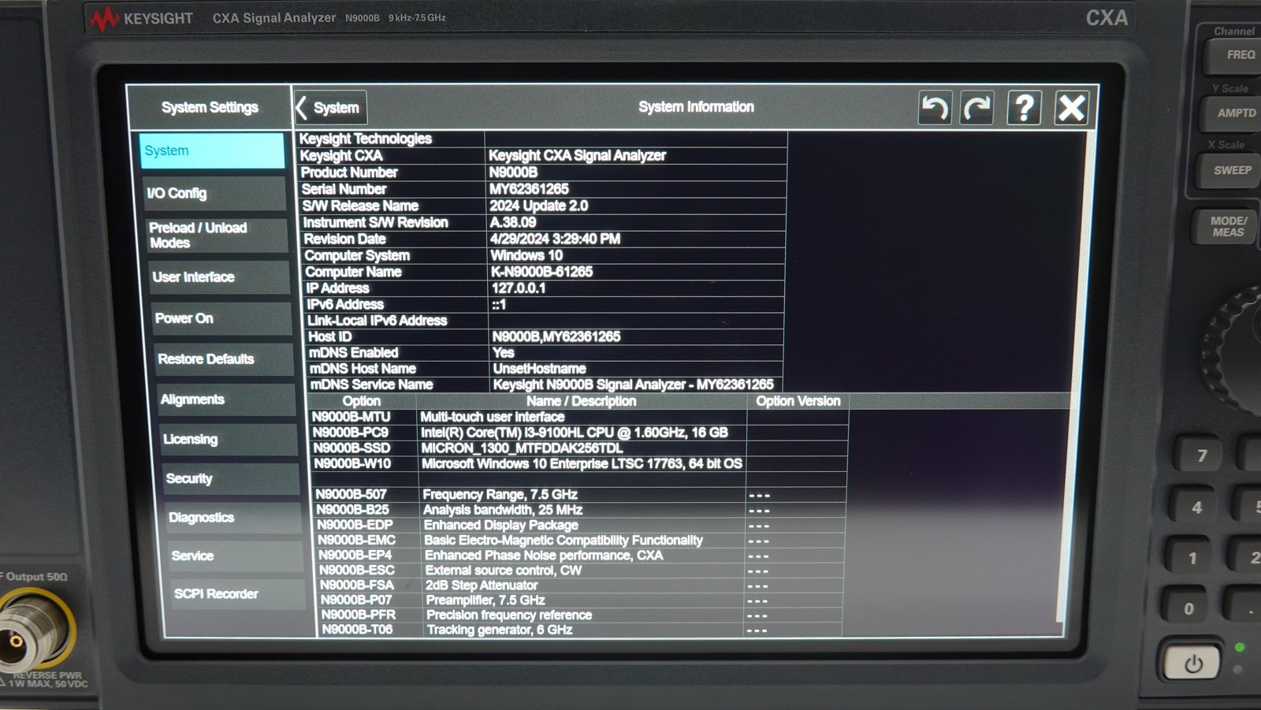Click the undo arrow icon

pyautogui.click(x=935, y=108)
